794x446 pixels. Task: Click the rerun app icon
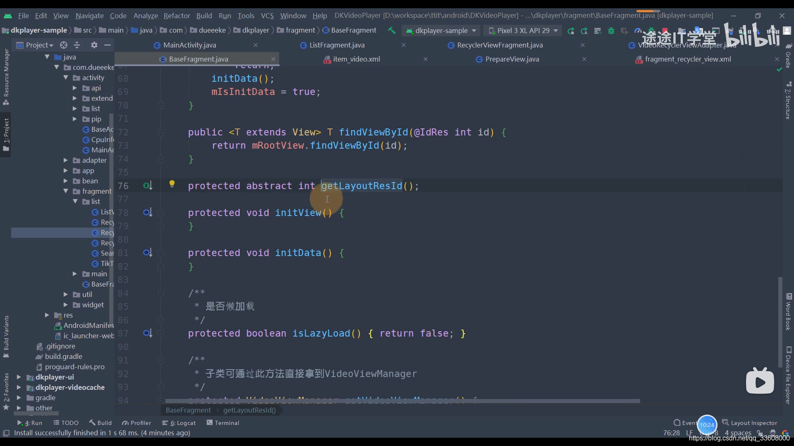[x=571, y=31]
